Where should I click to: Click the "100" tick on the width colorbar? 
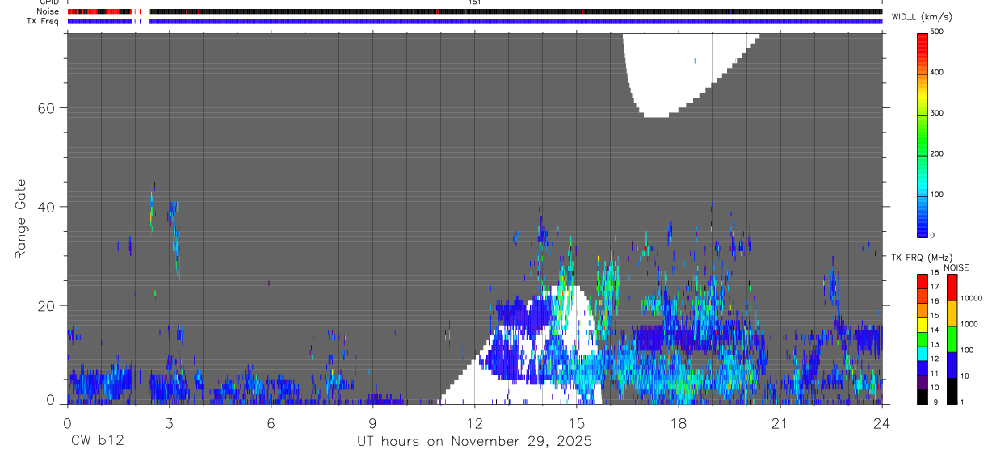[936, 195]
